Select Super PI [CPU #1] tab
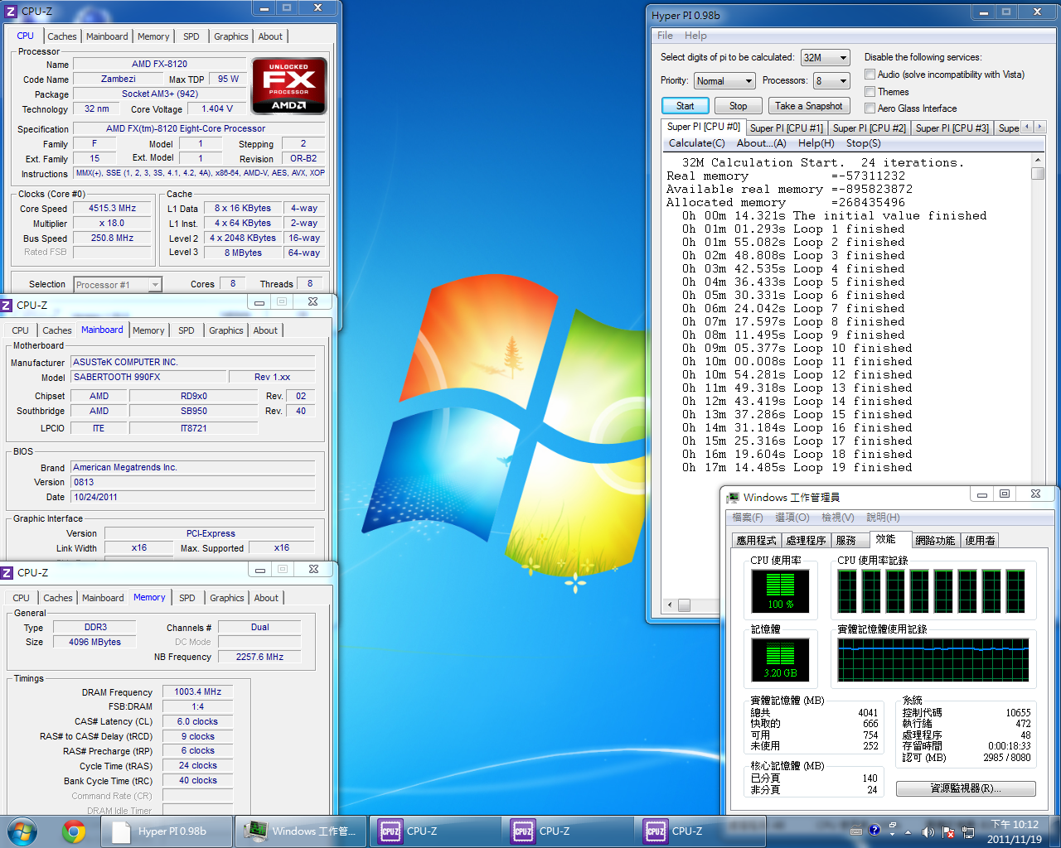 coord(786,128)
